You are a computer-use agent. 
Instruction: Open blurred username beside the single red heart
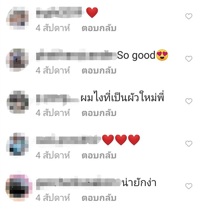[x=59, y=12]
